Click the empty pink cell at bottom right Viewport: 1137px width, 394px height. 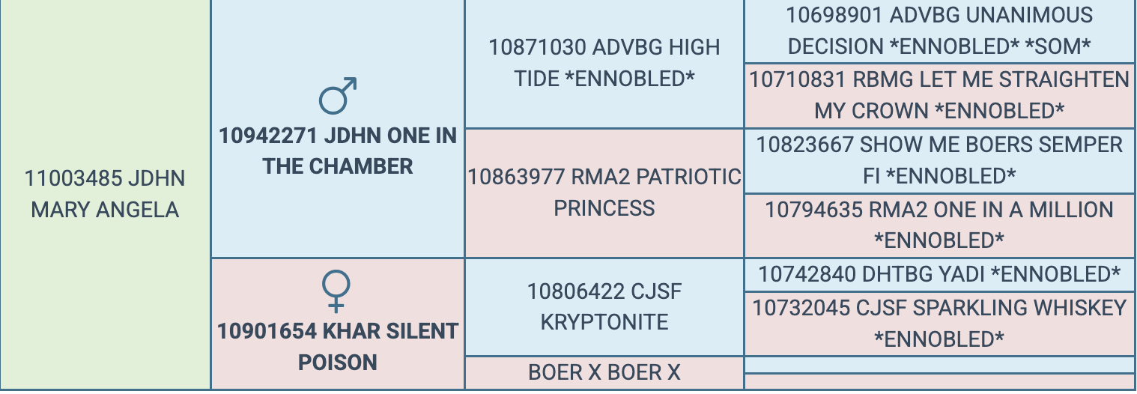[x=939, y=381]
